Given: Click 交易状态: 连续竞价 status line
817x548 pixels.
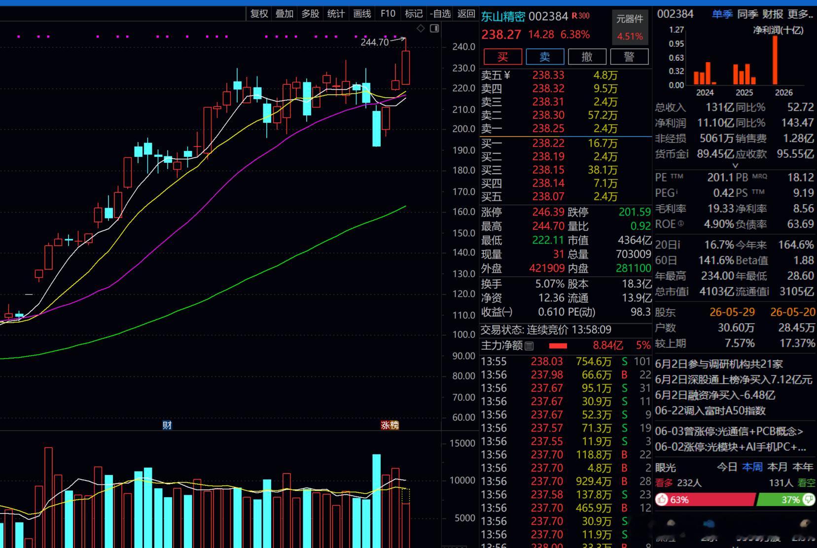Looking at the screenshot, I should pyautogui.click(x=546, y=329).
